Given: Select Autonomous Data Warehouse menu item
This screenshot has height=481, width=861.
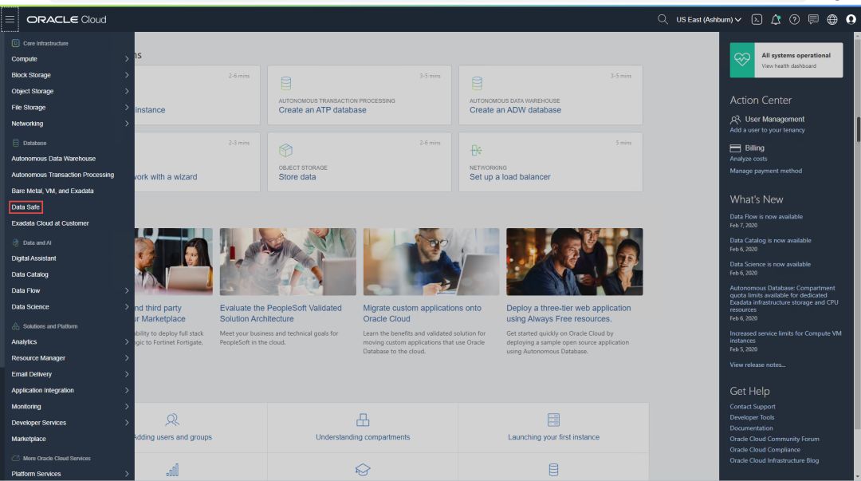Looking at the screenshot, I should 53,159.
